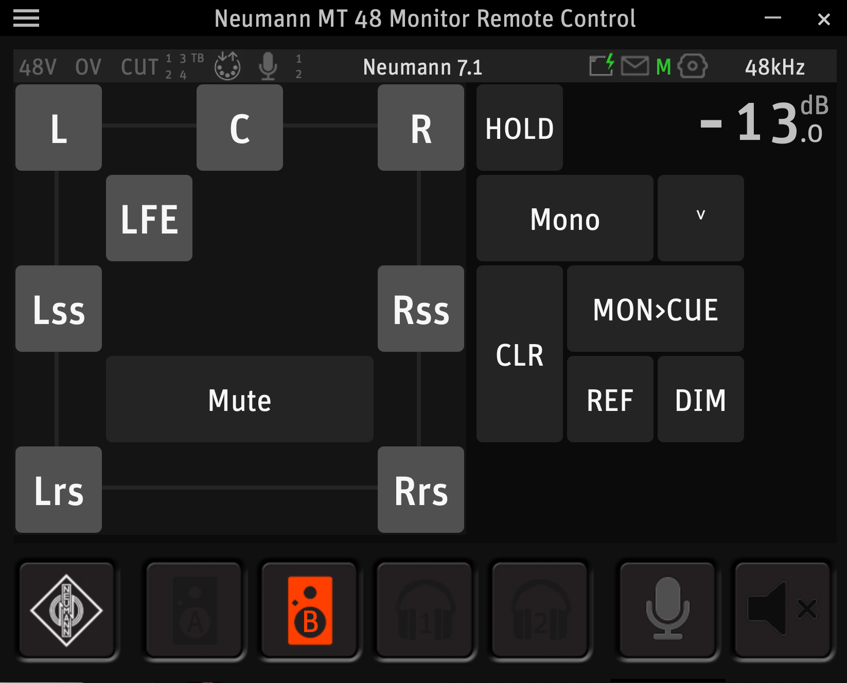Viewport: 847px width, 683px height.
Task: Open the hamburger menu
Action: coord(26,19)
